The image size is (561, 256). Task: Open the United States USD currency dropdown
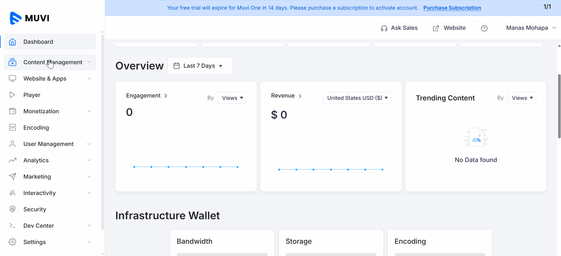(357, 98)
